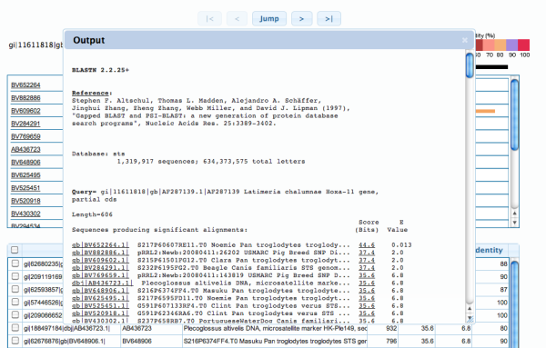Click the scroll-down arrow of the Output dialog
546x348 pixels.
tap(470, 318)
